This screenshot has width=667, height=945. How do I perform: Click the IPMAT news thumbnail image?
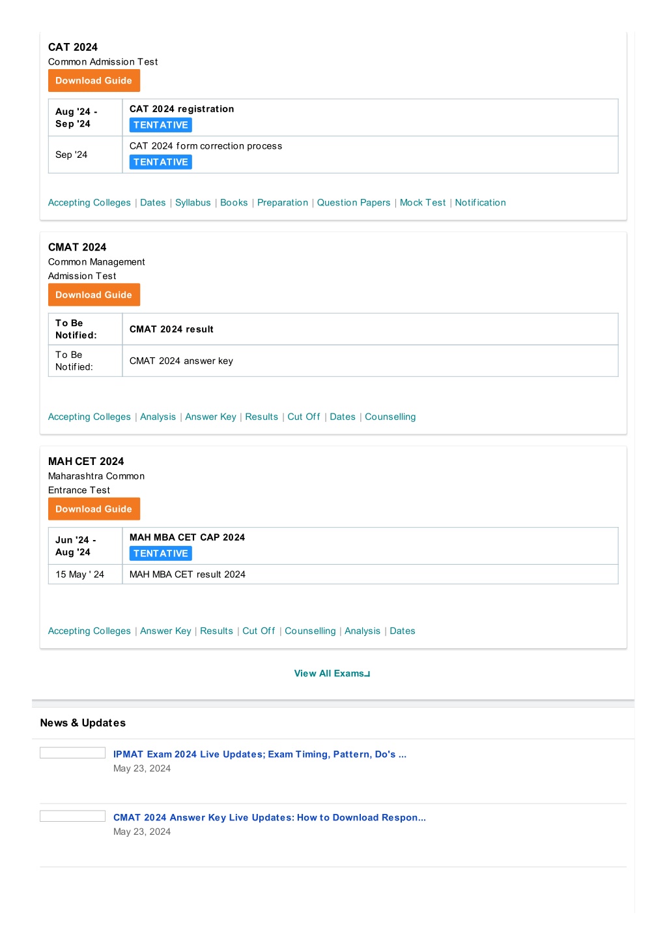coord(72,753)
